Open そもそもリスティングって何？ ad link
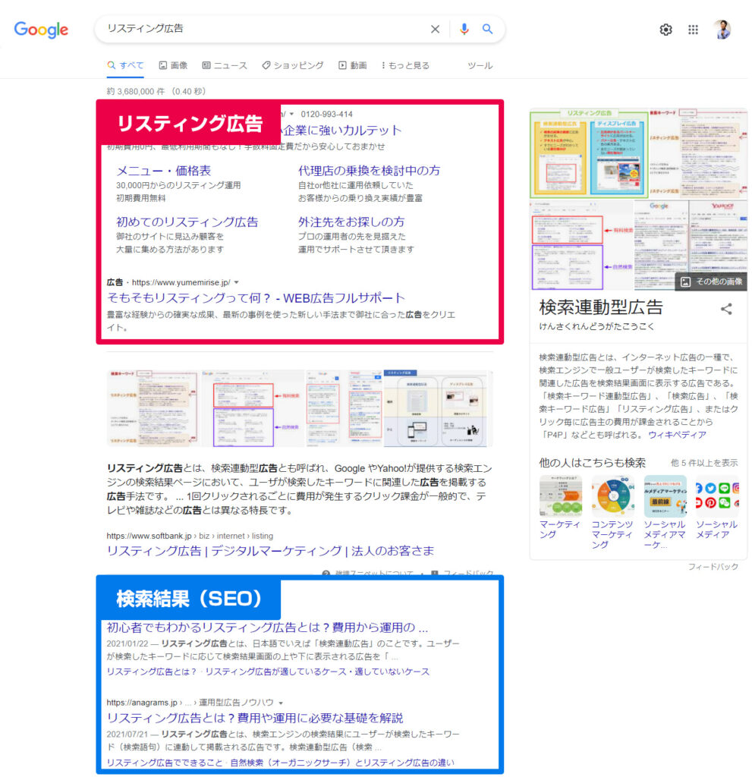The height and width of the screenshot is (777, 752). [256, 297]
